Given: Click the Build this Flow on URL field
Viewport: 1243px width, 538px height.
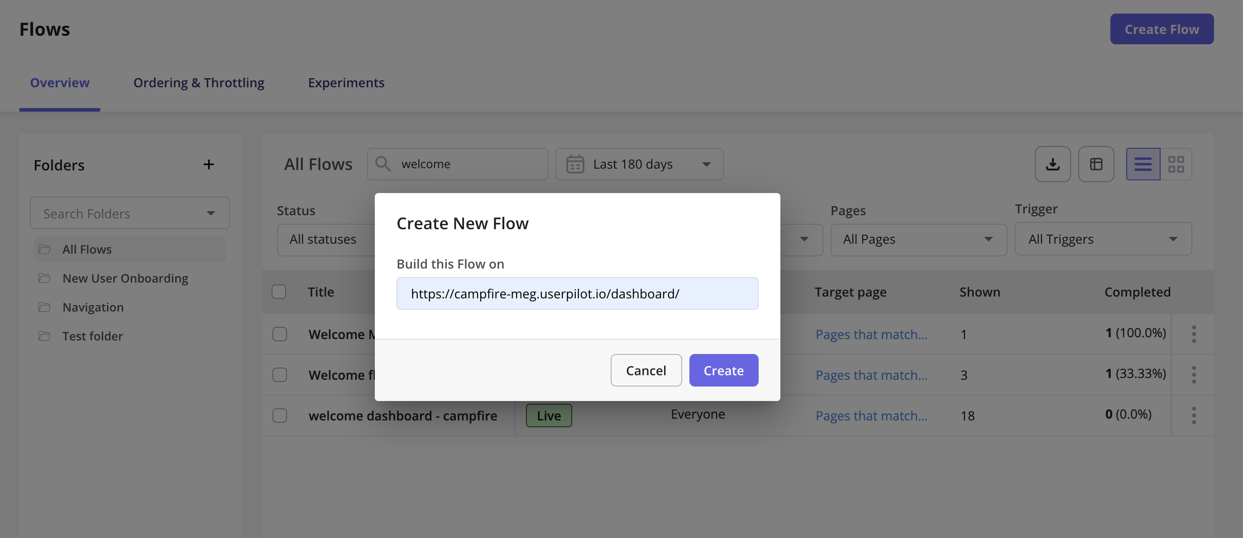Looking at the screenshot, I should pyautogui.click(x=577, y=293).
